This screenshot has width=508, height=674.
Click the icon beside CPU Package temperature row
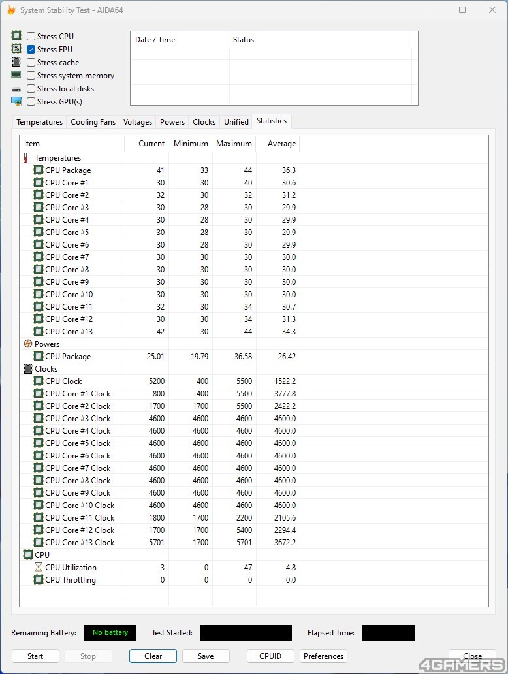coord(39,170)
